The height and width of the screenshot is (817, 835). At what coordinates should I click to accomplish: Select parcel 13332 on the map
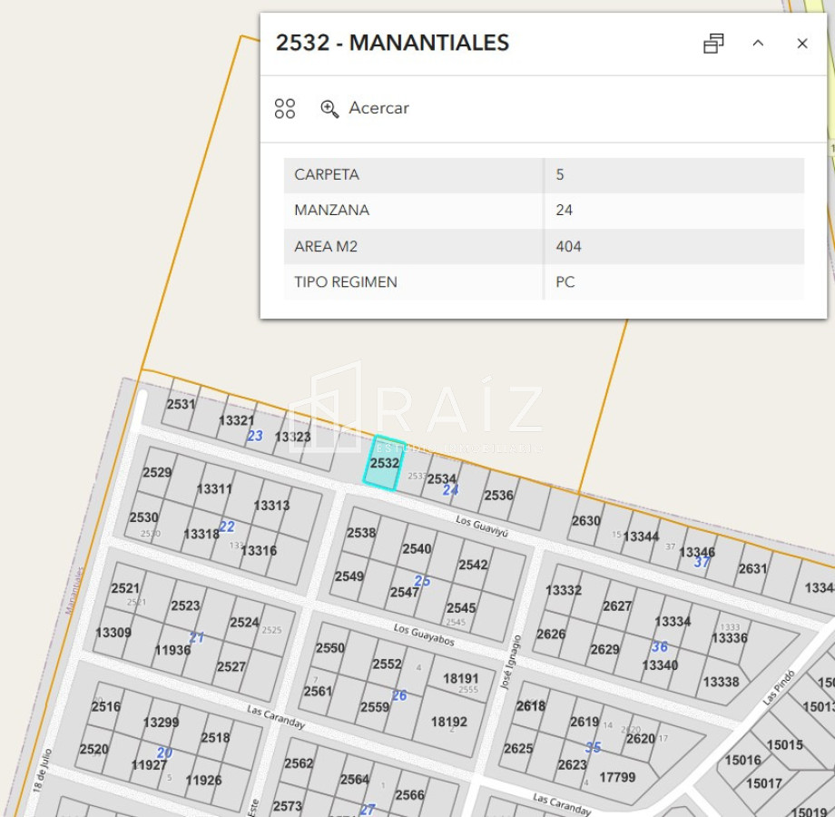(x=564, y=590)
